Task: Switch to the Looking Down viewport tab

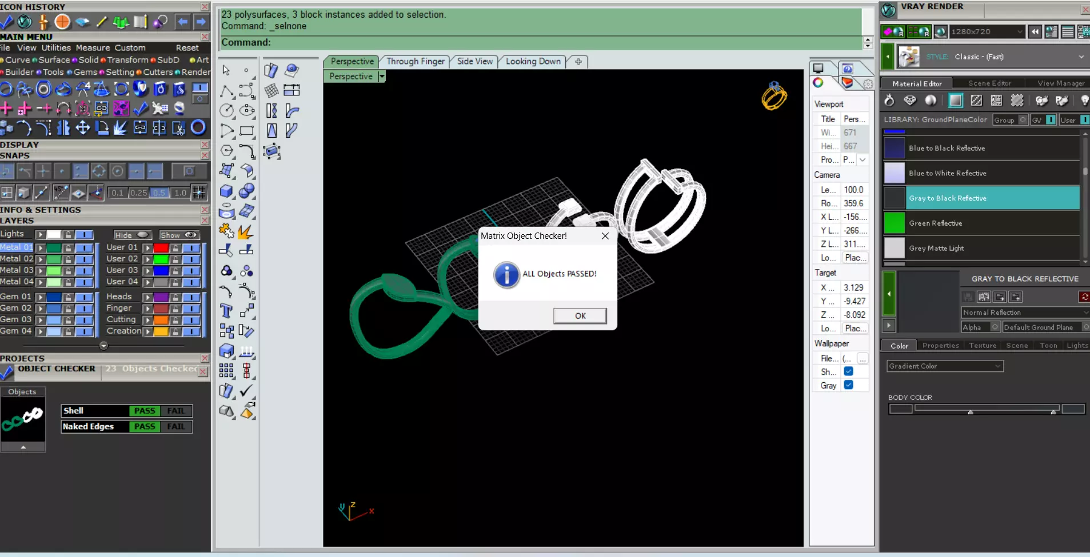Action: click(533, 62)
